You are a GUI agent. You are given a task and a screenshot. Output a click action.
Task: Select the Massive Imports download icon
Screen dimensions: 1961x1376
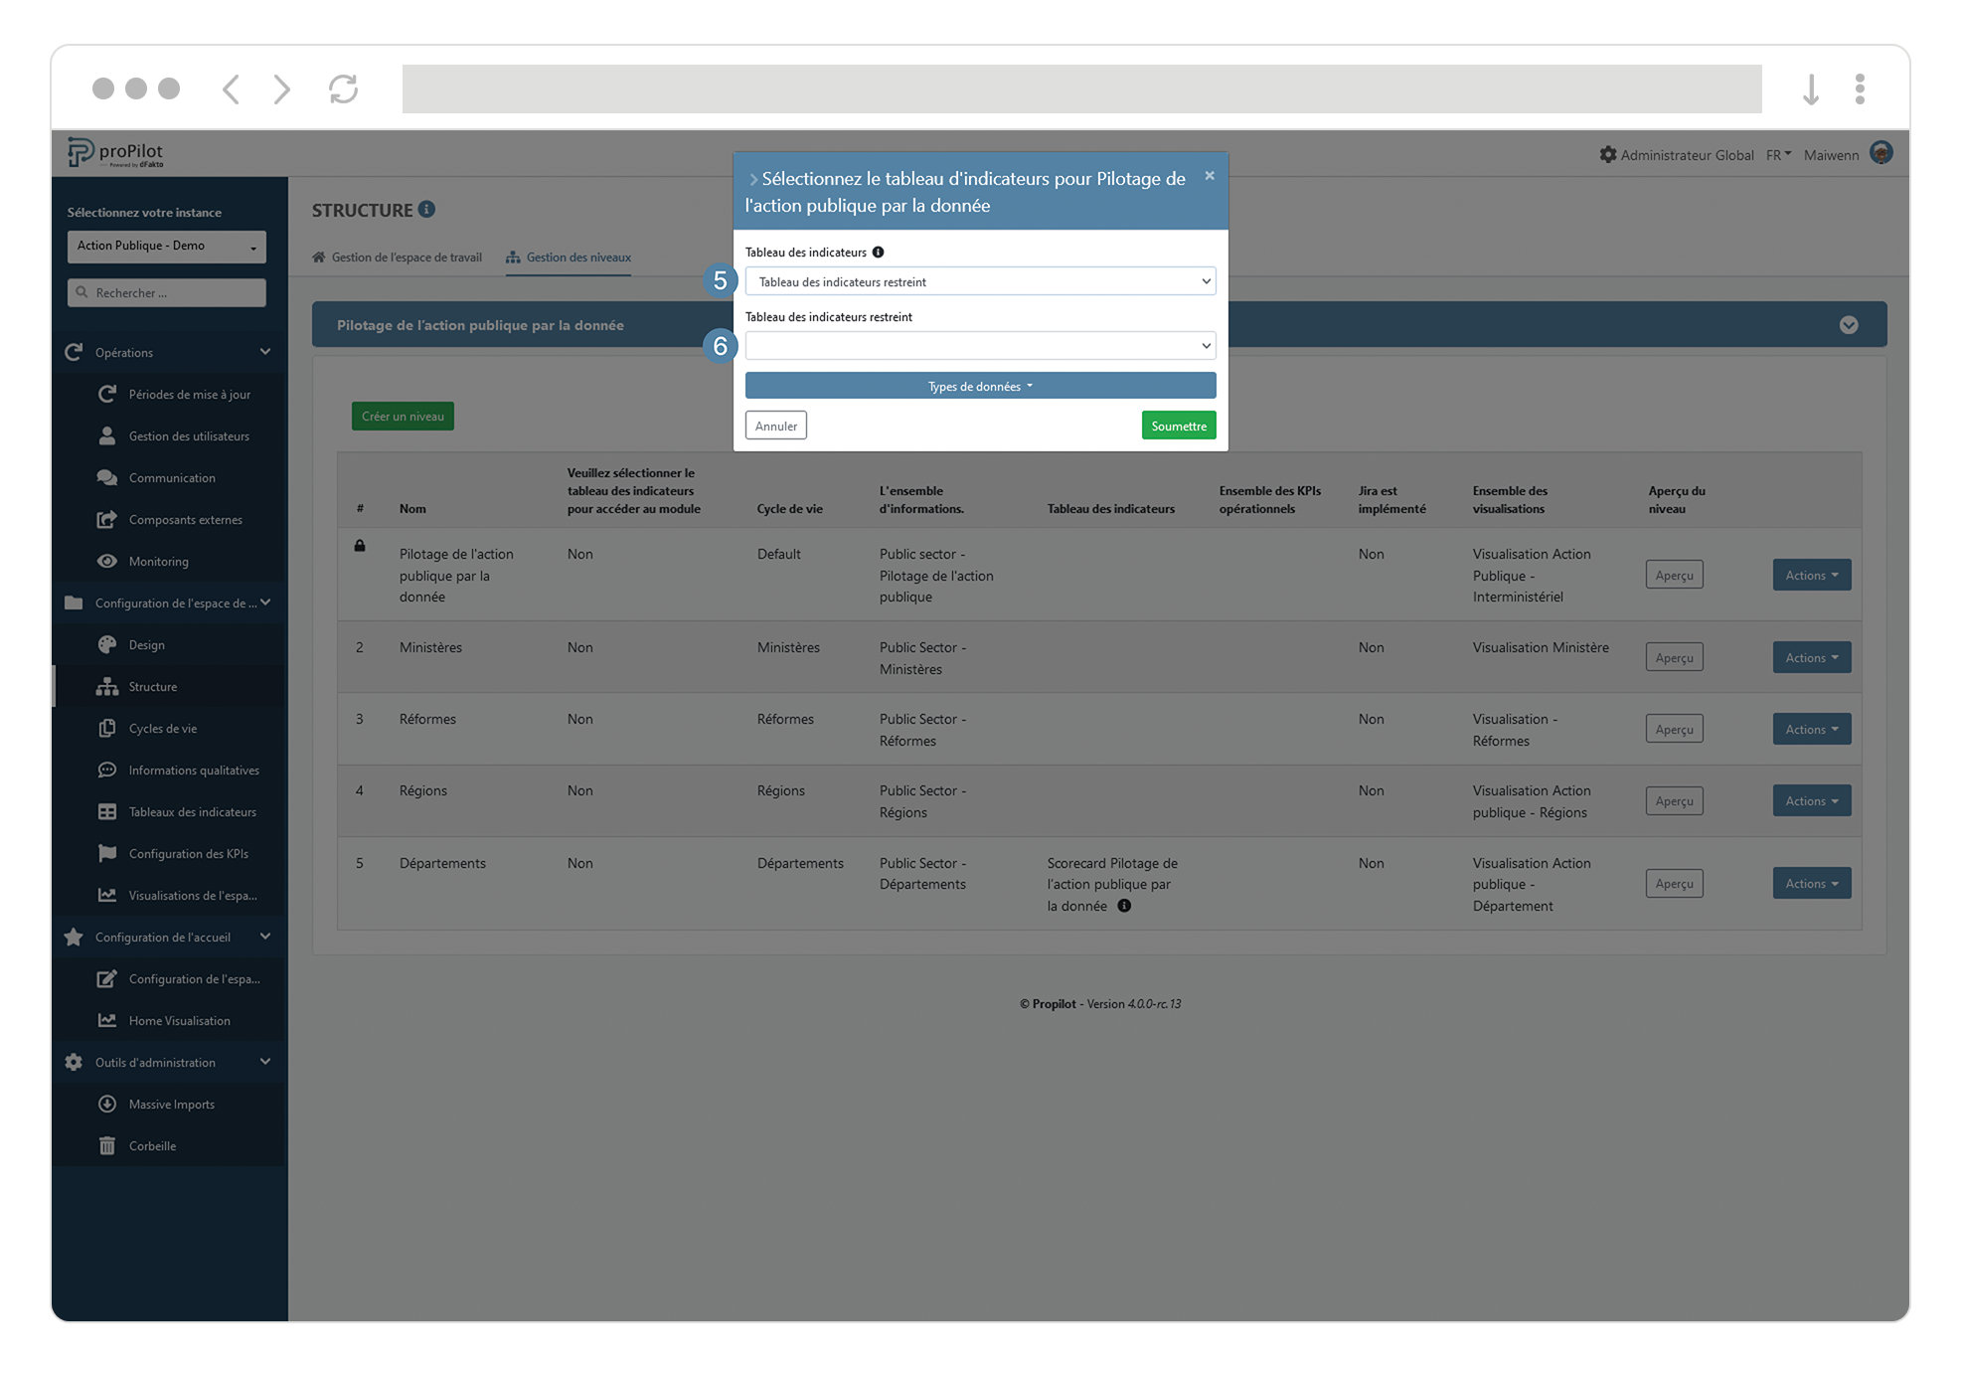pyautogui.click(x=108, y=1104)
